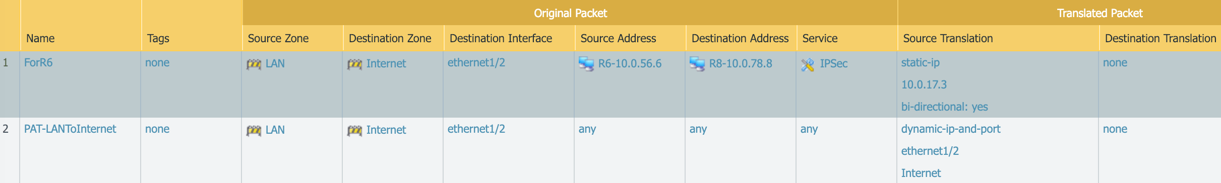Click the R6-10.0.56.6 address object icon
The height and width of the screenshot is (183, 1221).
click(586, 64)
